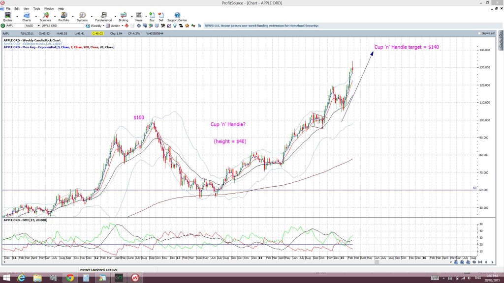
Task: Click the scrollbar right chevron under the chart
Action: 451,262
